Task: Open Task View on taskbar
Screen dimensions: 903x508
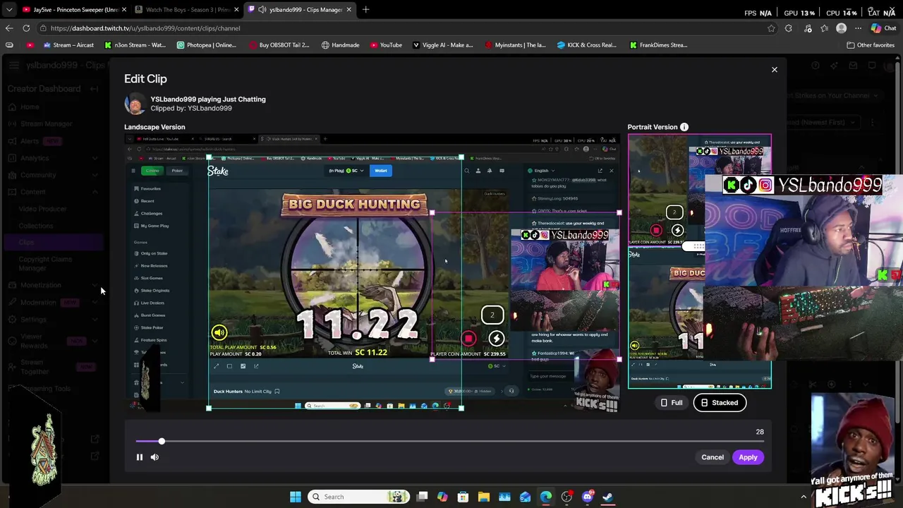Action: 422,497
